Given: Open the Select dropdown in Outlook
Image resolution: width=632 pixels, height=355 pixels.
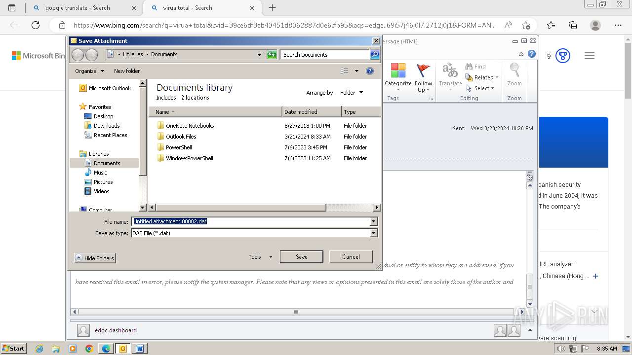Looking at the screenshot, I should 480,88.
